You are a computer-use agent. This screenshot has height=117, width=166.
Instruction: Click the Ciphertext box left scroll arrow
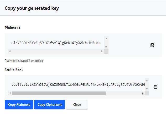coord(10,93)
